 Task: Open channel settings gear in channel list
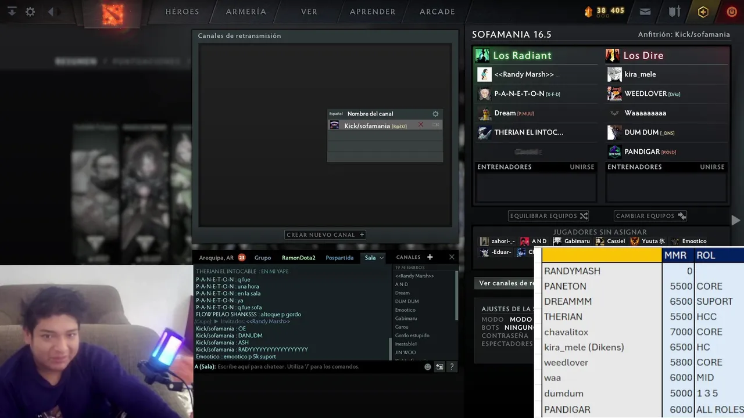pos(435,114)
